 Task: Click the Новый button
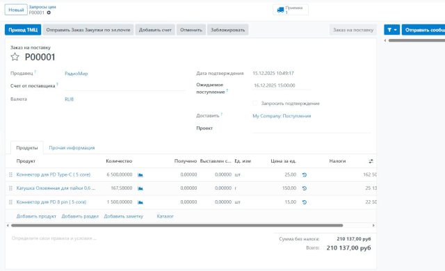[x=16, y=10]
